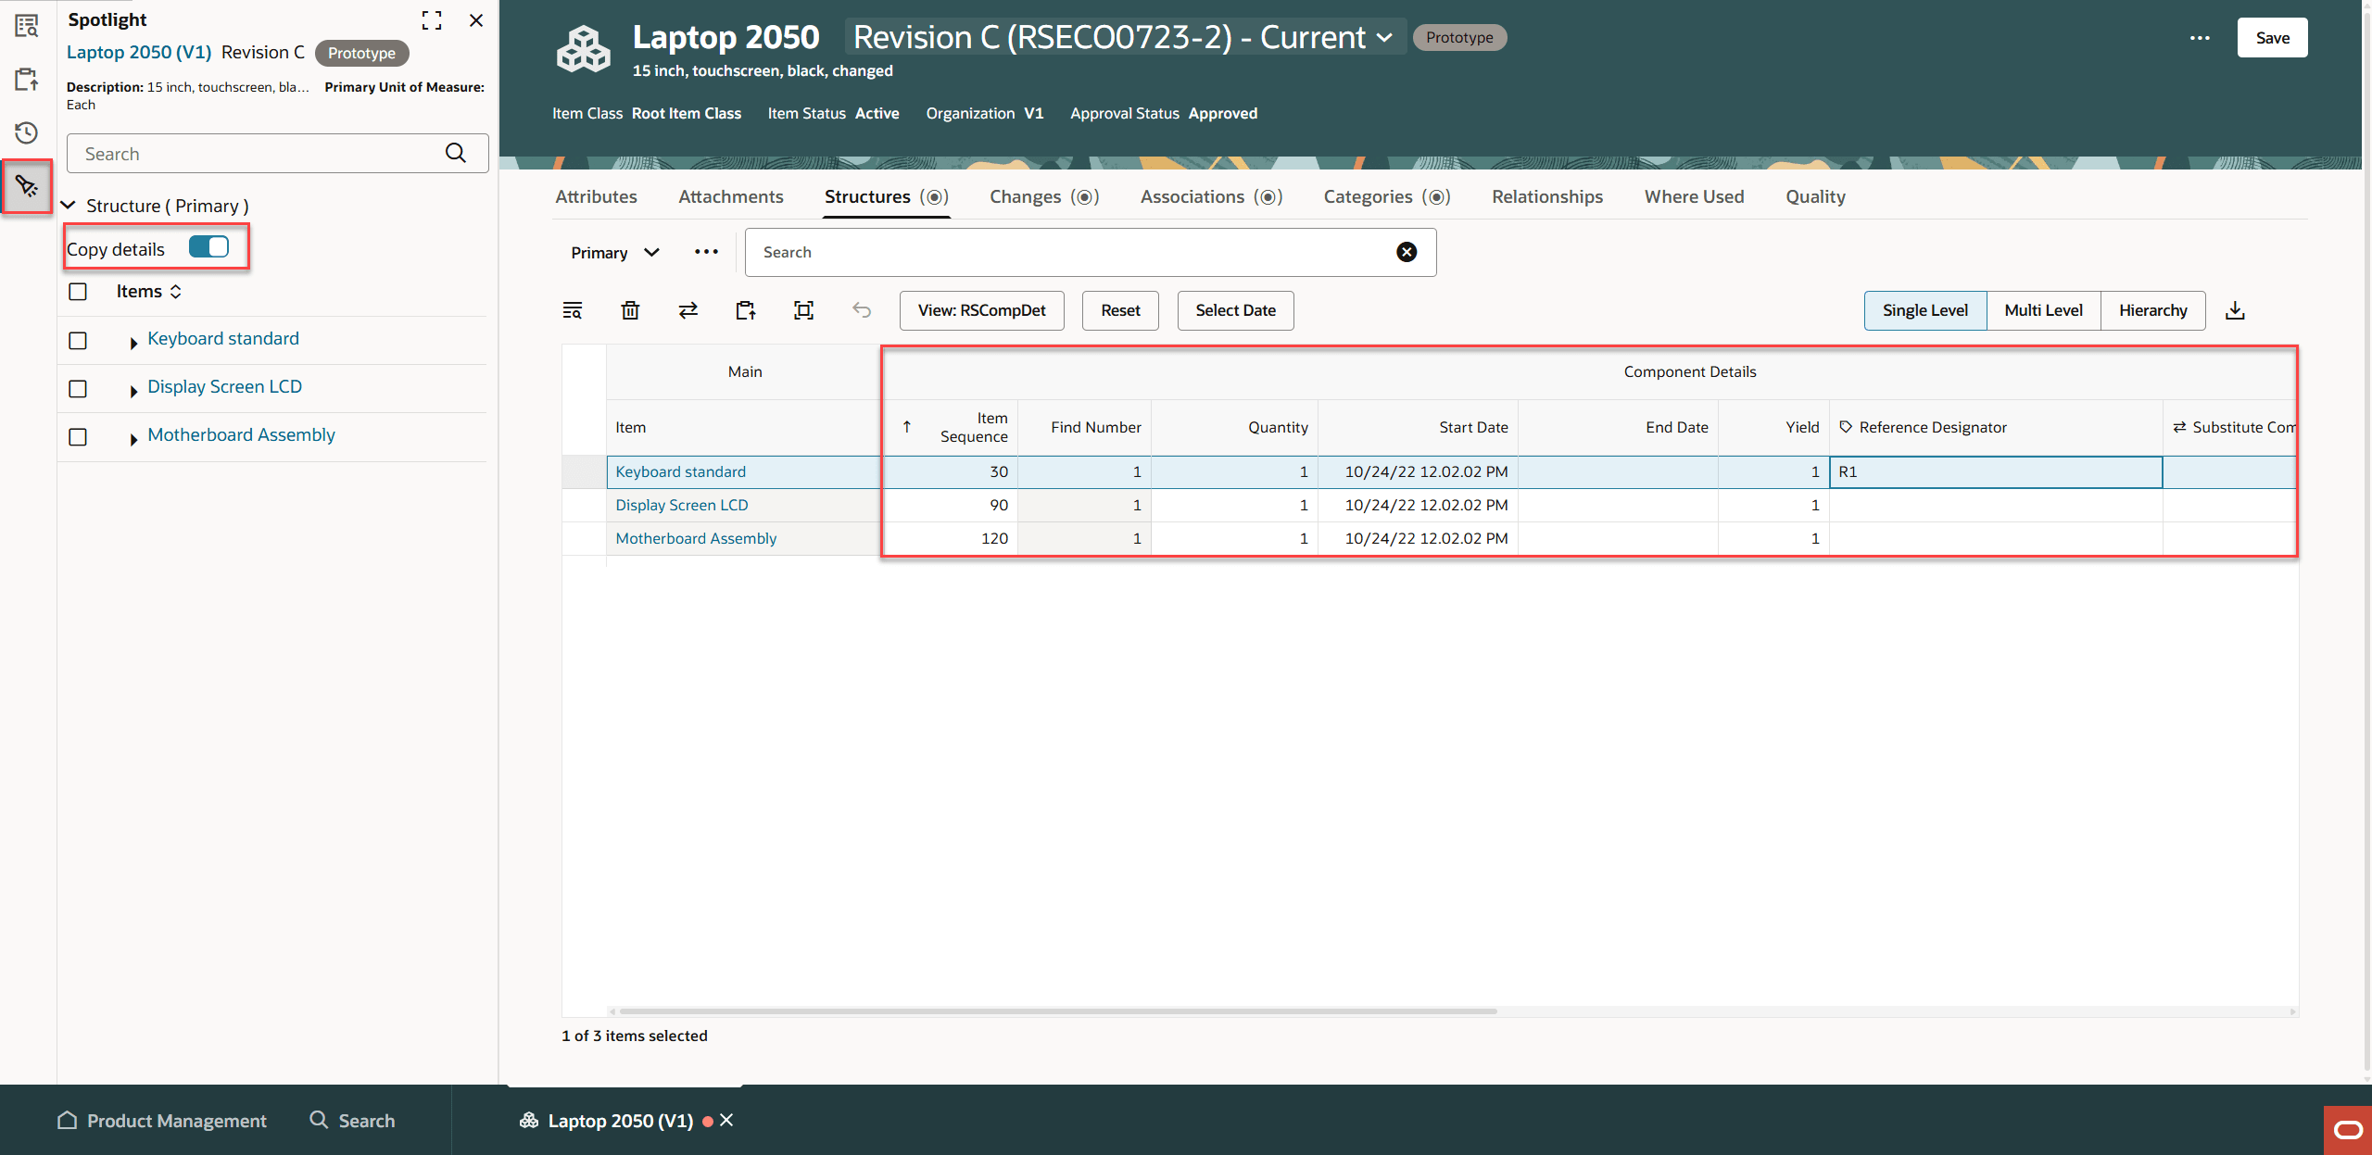2372x1155 pixels.
Task: Enable the Copy details toggle
Action: click(209, 246)
